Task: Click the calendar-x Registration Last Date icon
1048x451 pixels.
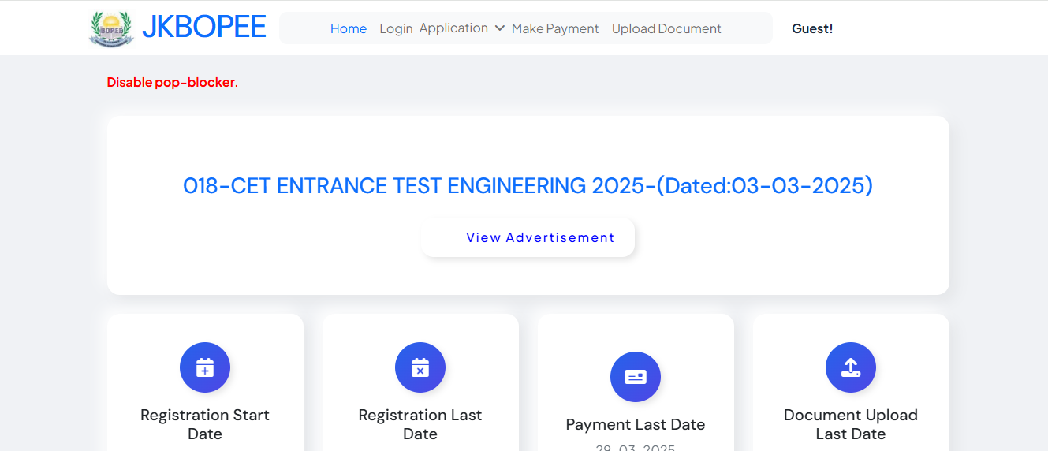Action: click(x=420, y=367)
